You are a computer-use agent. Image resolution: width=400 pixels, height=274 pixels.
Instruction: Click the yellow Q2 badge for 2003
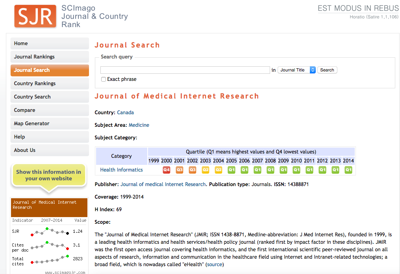(206, 170)
